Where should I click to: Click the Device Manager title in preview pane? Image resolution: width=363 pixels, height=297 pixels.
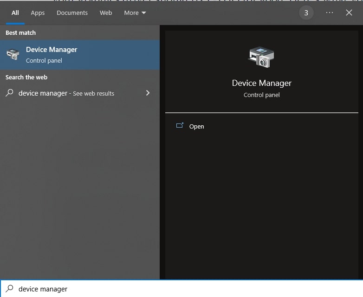(x=261, y=83)
